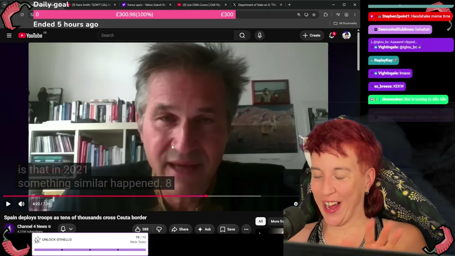Select the More from chip
The image size is (455, 256).
point(277,221)
